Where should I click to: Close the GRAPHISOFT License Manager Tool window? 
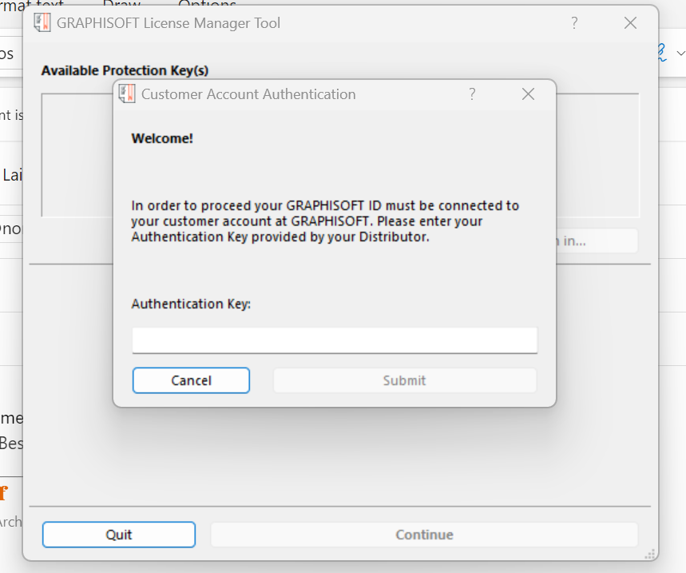630,23
